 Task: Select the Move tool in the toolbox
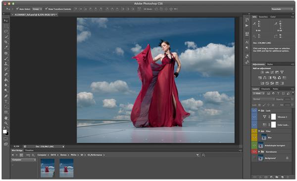[x=6, y=20]
